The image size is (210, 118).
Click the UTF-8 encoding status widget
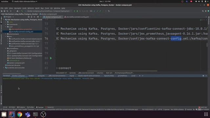(x=160, y=109)
